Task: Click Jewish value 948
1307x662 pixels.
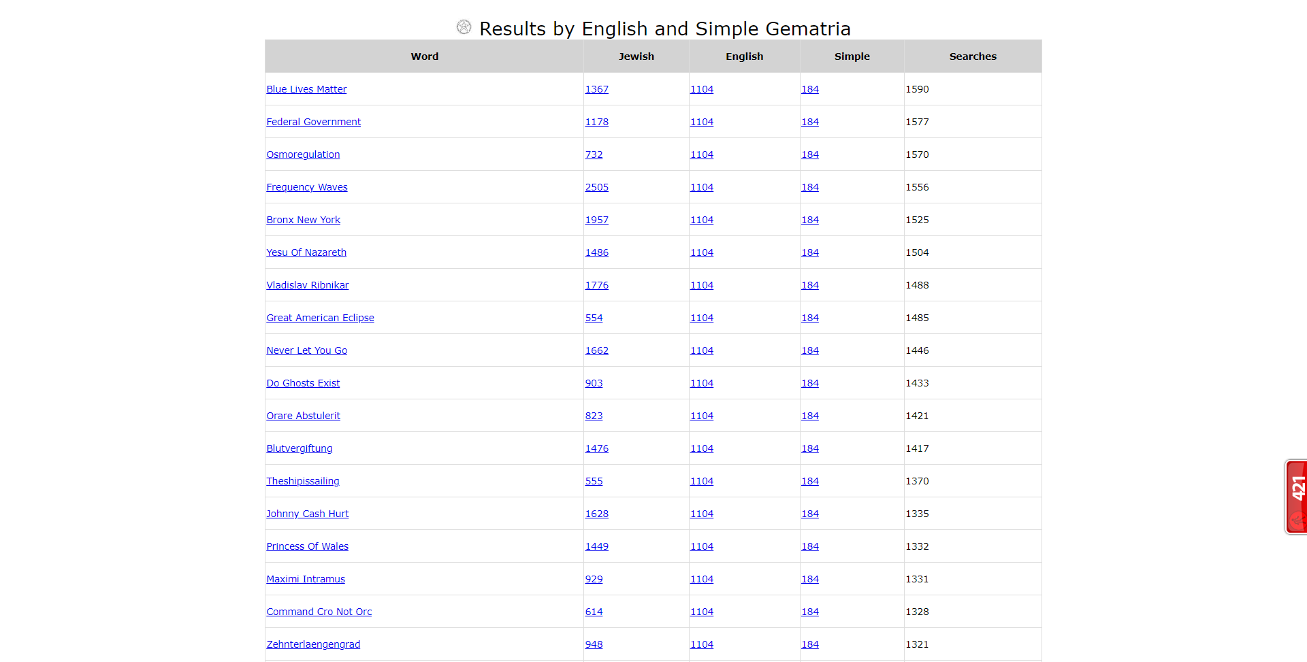Action: click(594, 644)
